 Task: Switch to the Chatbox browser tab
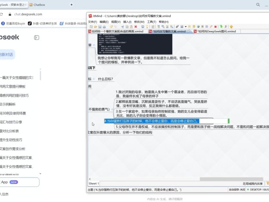coord(37,5)
